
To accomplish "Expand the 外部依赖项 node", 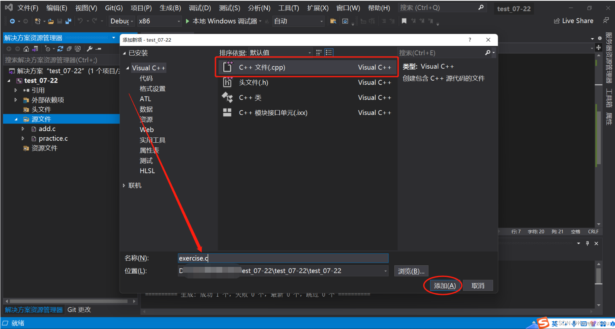I will tap(16, 100).
